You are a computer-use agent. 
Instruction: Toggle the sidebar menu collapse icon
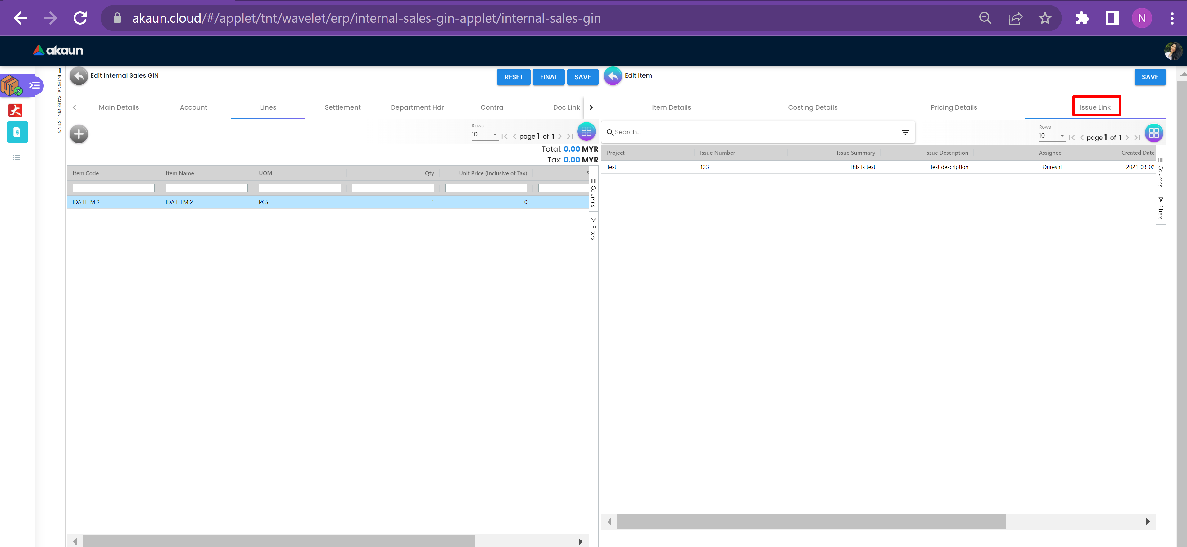(35, 85)
